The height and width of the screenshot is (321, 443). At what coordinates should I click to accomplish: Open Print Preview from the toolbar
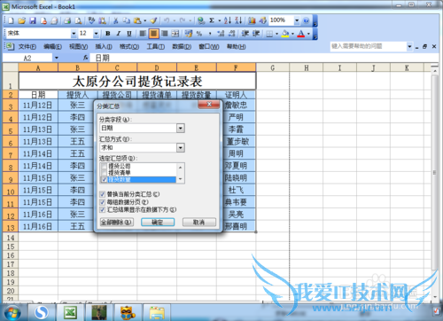78,20
